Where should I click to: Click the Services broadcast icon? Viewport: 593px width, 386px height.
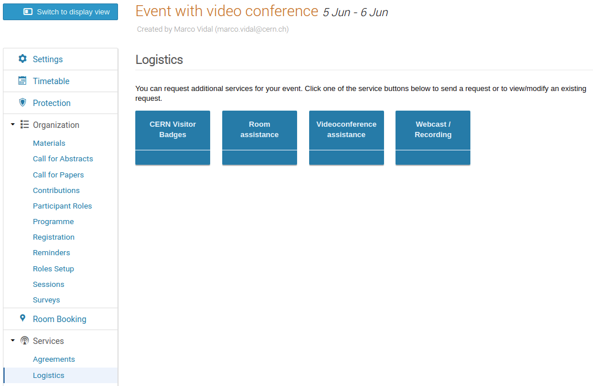[25, 340]
